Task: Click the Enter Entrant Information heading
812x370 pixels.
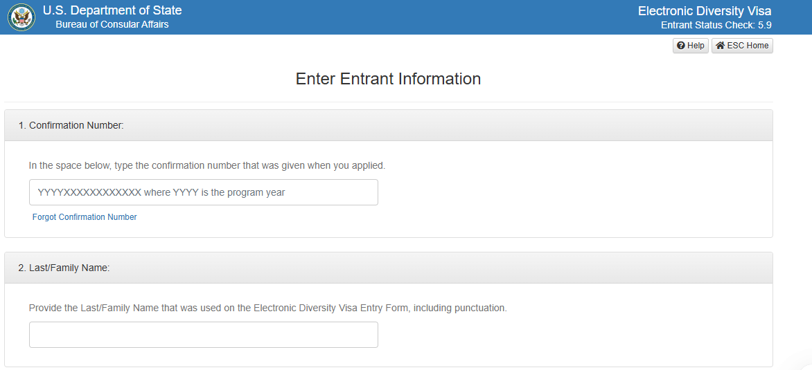Action: tap(388, 79)
